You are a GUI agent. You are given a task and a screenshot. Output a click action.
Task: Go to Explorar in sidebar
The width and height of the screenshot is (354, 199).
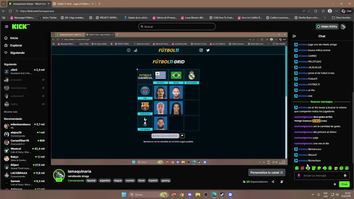click(13, 45)
